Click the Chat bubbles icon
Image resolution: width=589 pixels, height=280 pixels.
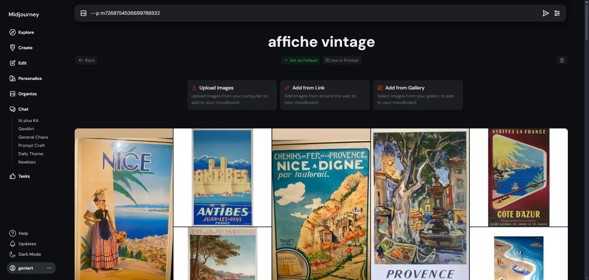pyautogui.click(x=13, y=109)
